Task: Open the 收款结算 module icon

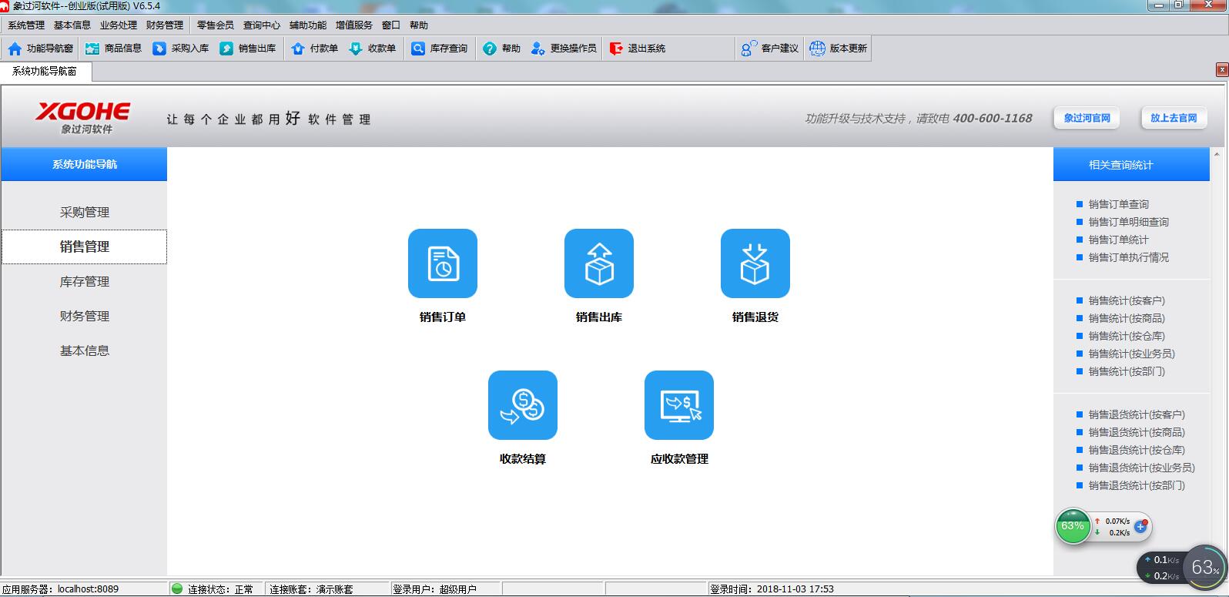Action: point(523,405)
